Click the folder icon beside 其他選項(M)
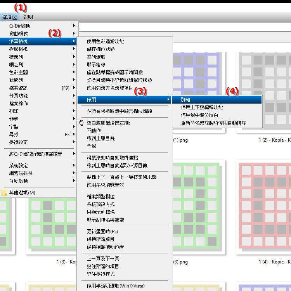This screenshot has width=291, height=291. tap(4, 193)
